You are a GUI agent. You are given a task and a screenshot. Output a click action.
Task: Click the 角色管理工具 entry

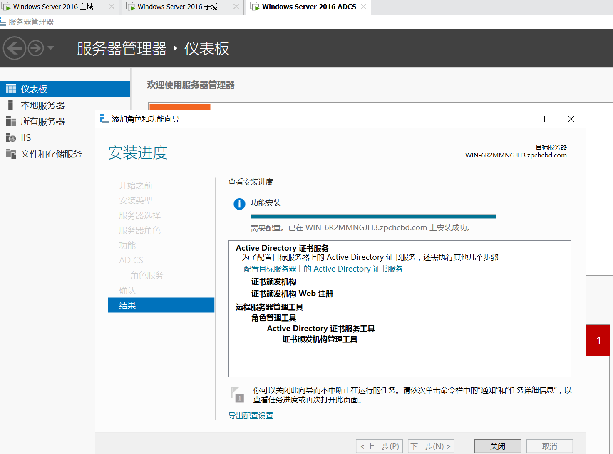click(x=274, y=318)
